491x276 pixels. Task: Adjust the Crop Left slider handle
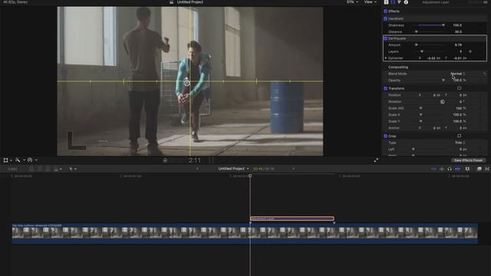pos(414,149)
